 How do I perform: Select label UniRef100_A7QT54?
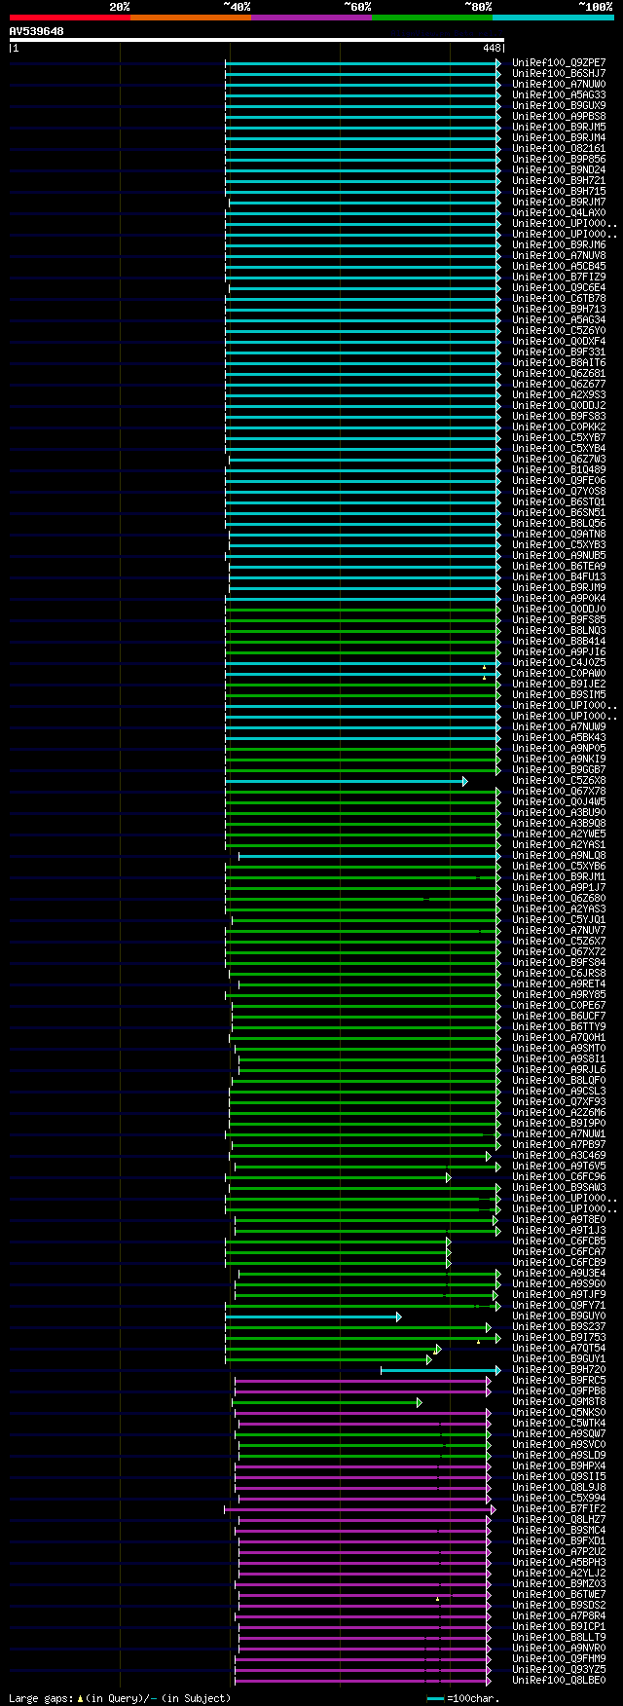(559, 1348)
